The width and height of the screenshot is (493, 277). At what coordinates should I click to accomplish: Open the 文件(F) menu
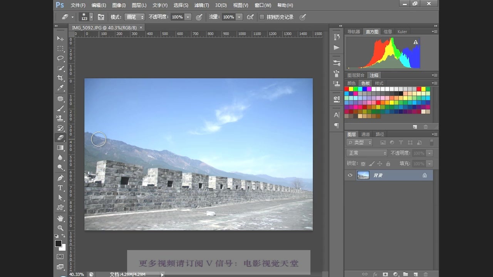point(78,5)
